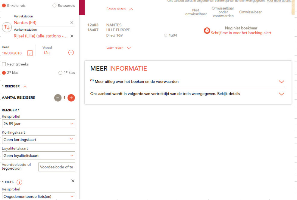Select the Enkele reis option
The height and width of the screenshot is (200, 297).
4,5
